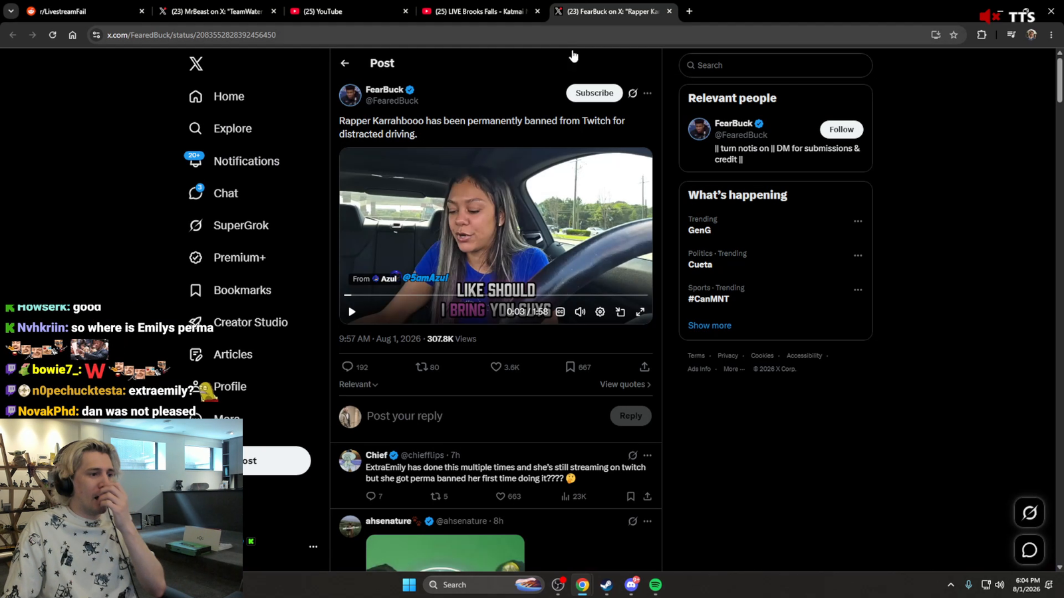Open Discord from the taskbar

click(631, 585)
